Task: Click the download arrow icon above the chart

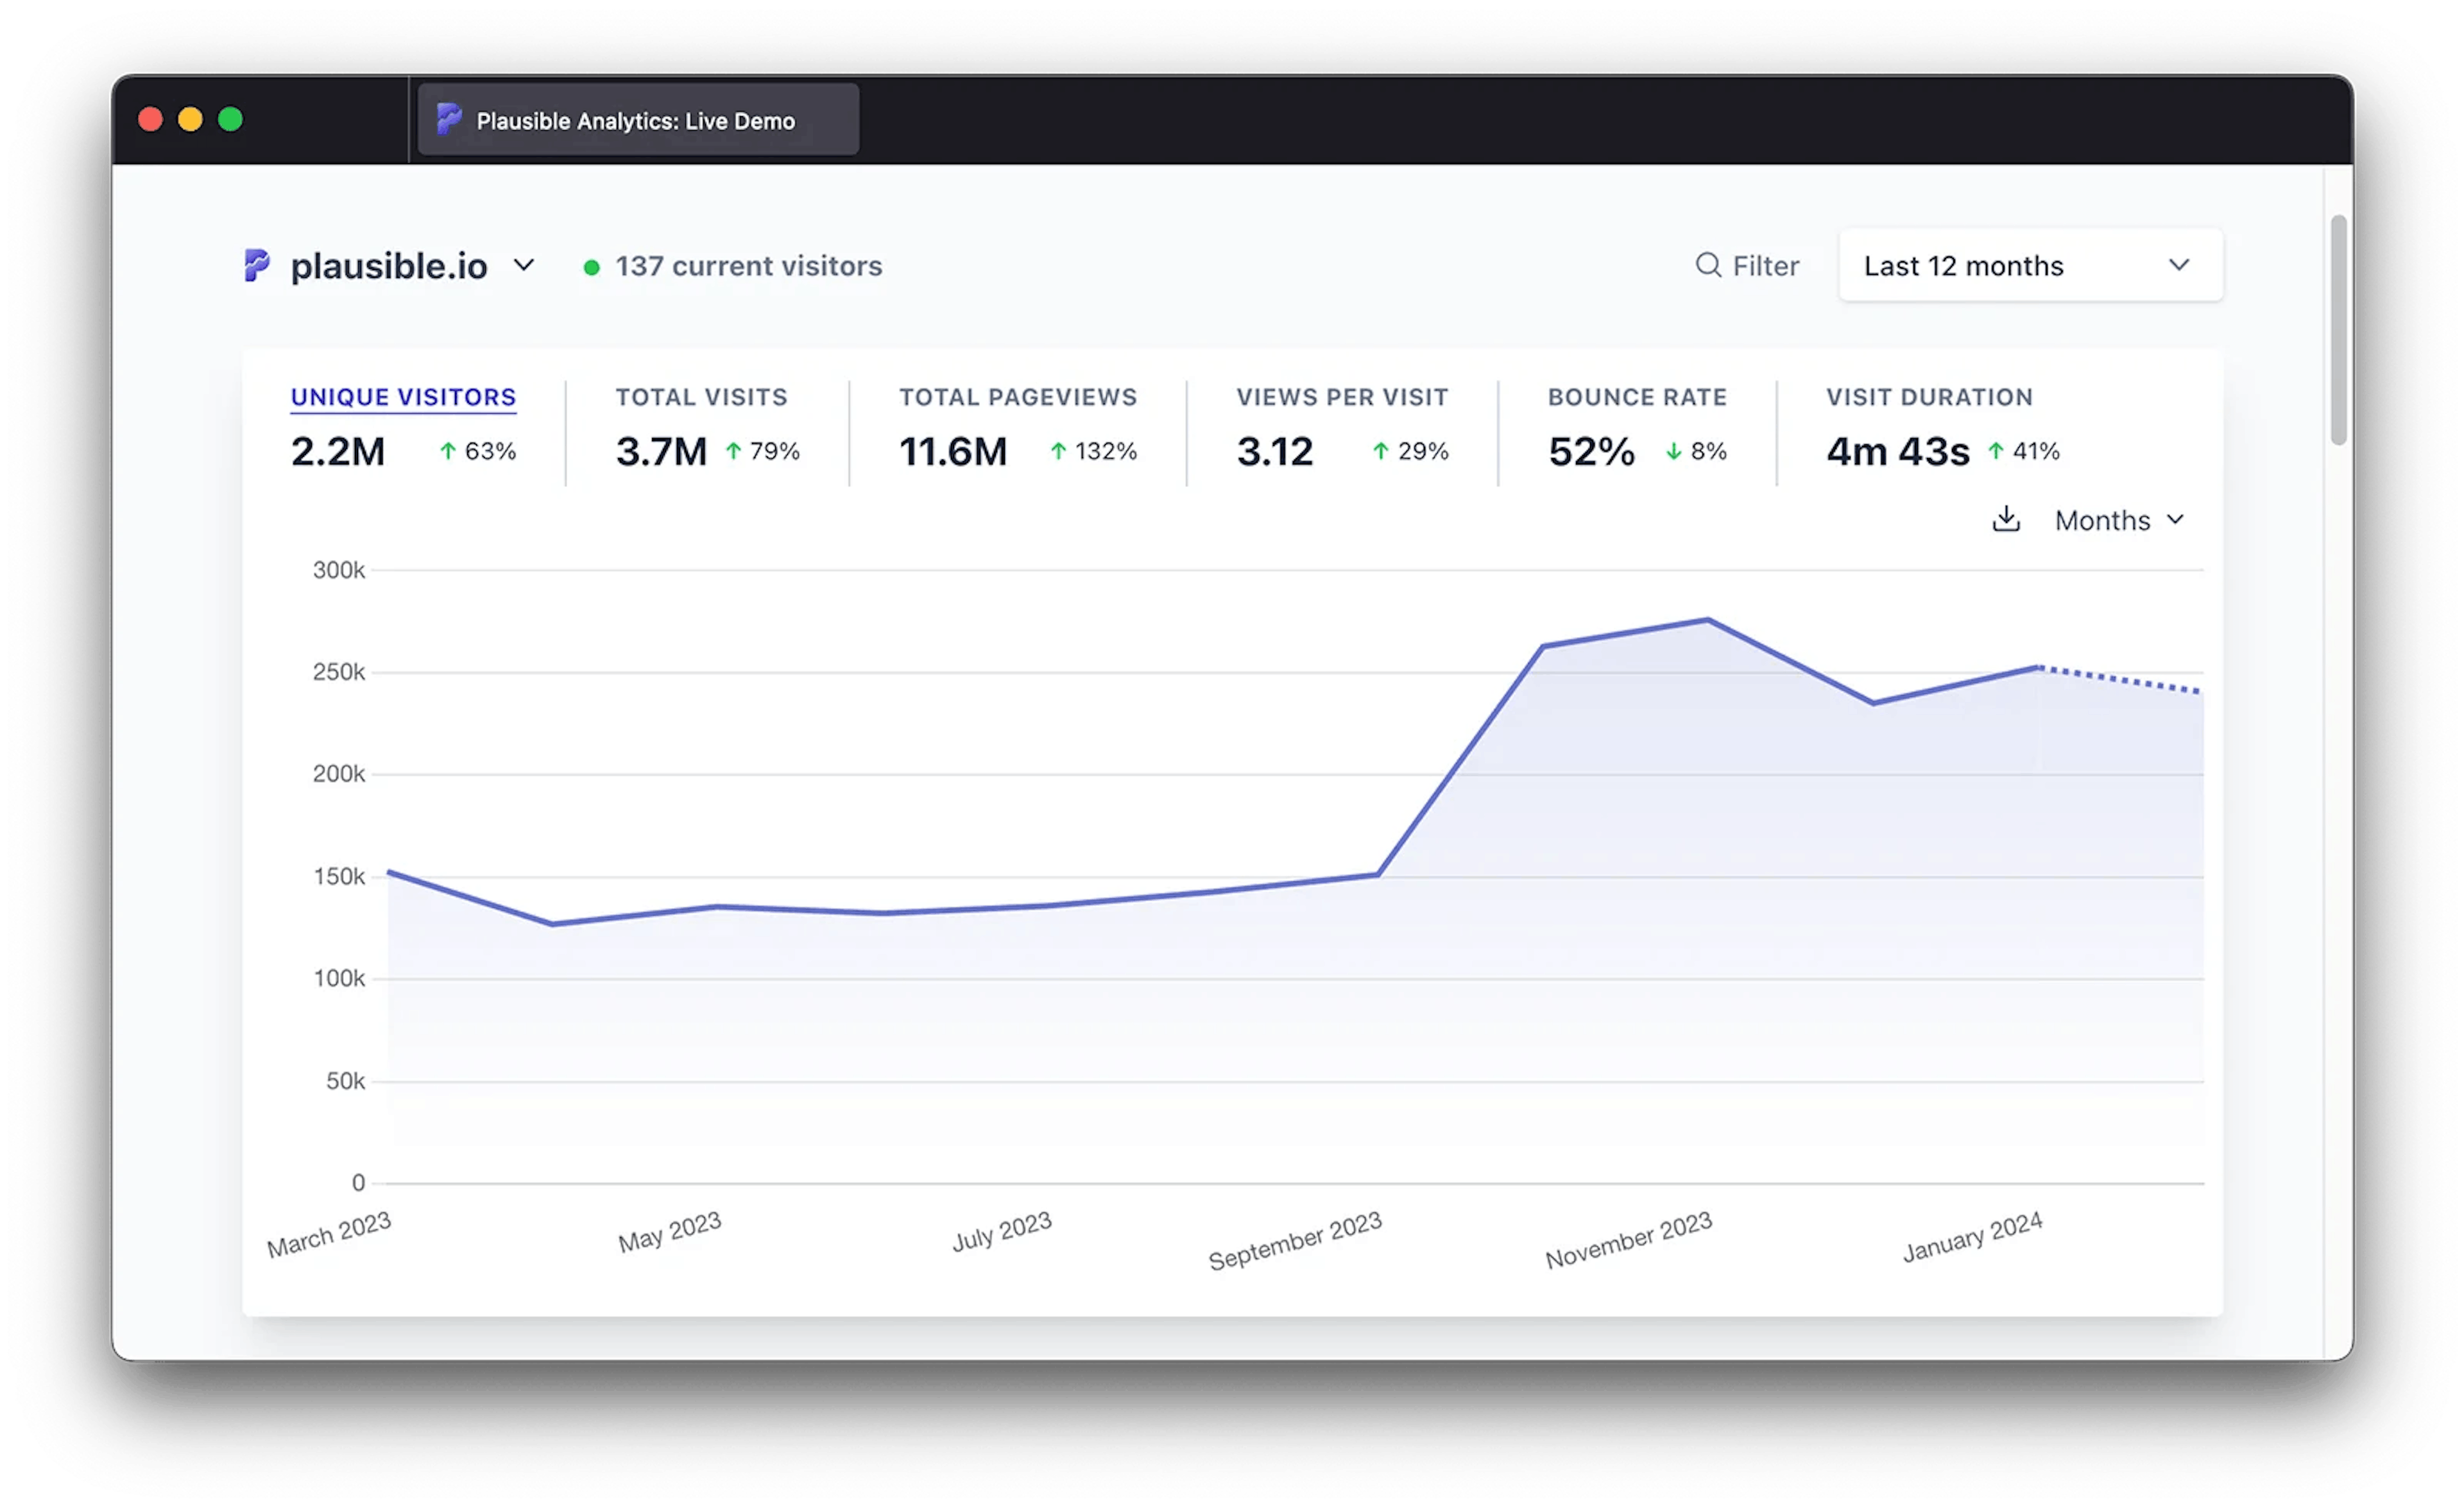Action: (2006, 519)
